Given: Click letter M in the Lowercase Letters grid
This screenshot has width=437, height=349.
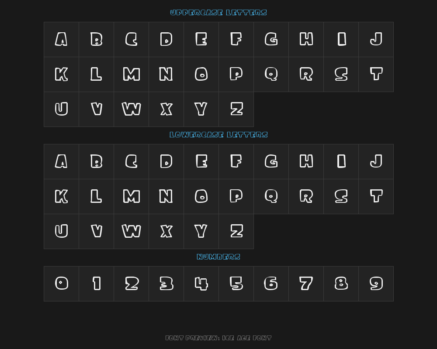Looking at the screenshot, I should [131, 196].
